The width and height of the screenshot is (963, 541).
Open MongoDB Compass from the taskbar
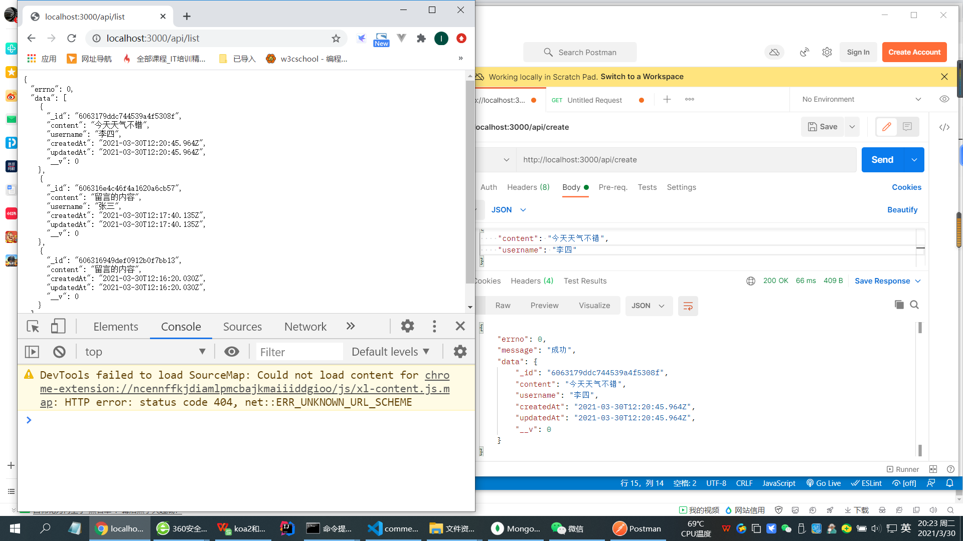515,528
